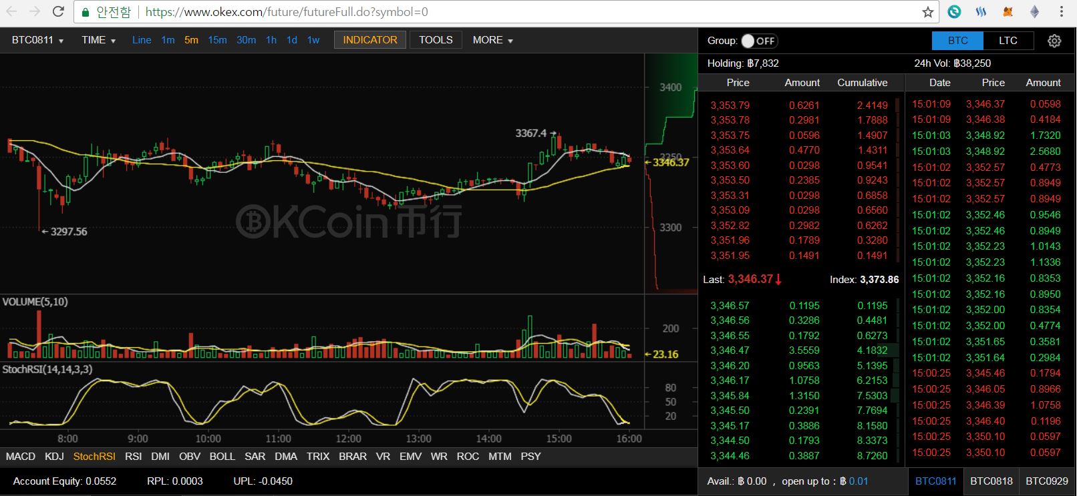The height and width of the screenshot is (496, 1077).
Task: Select the VR indicator
Action: click(x=383, y=457)
